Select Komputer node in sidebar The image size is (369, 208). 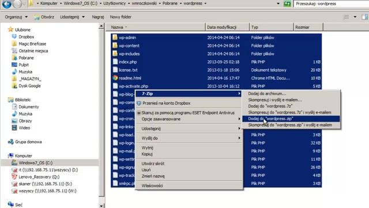click(x=23, y=155)
